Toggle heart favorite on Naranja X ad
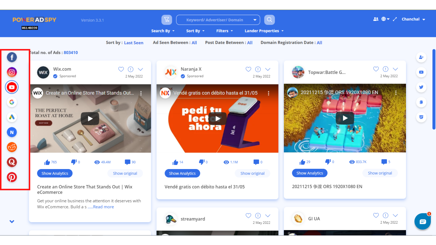436x245 pixels. point(248,69)
